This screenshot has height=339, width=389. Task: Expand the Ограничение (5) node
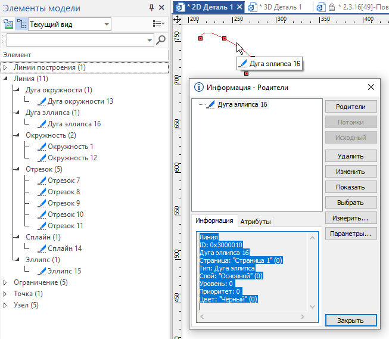coord(5,282)
